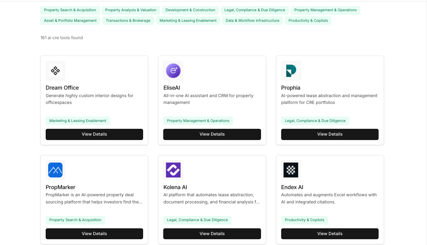Screen dimensions: 427x245
Task: Select Legal, Compliance & Due Diligence filter at top
Action: (255, 10)
